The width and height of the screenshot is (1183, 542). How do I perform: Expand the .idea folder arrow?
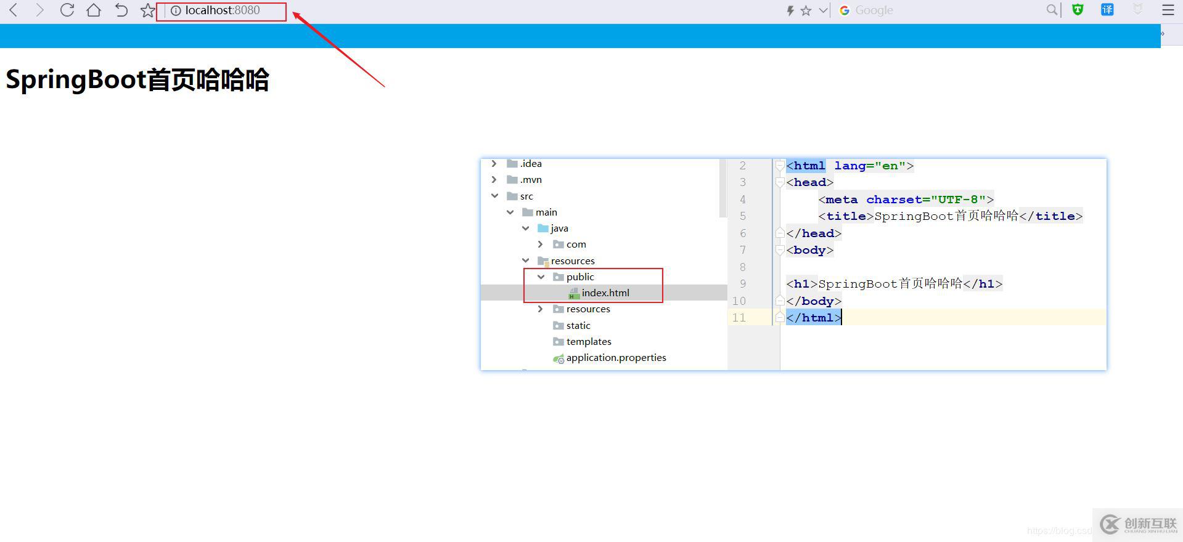pos(494,164)
